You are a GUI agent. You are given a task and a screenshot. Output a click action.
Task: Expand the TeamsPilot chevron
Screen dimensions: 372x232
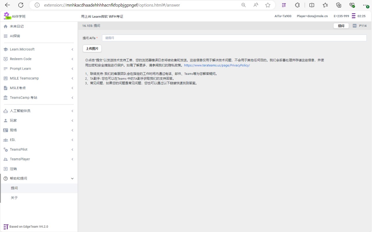[x=72, y=150]
